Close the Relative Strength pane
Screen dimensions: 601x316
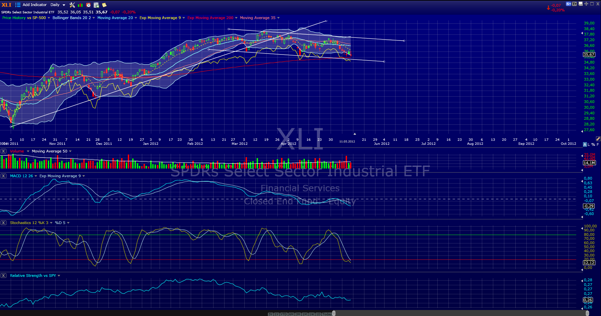(x=3, y=276)
